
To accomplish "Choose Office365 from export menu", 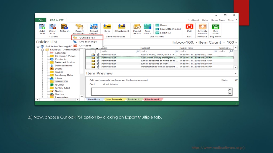I will (87, 46).
